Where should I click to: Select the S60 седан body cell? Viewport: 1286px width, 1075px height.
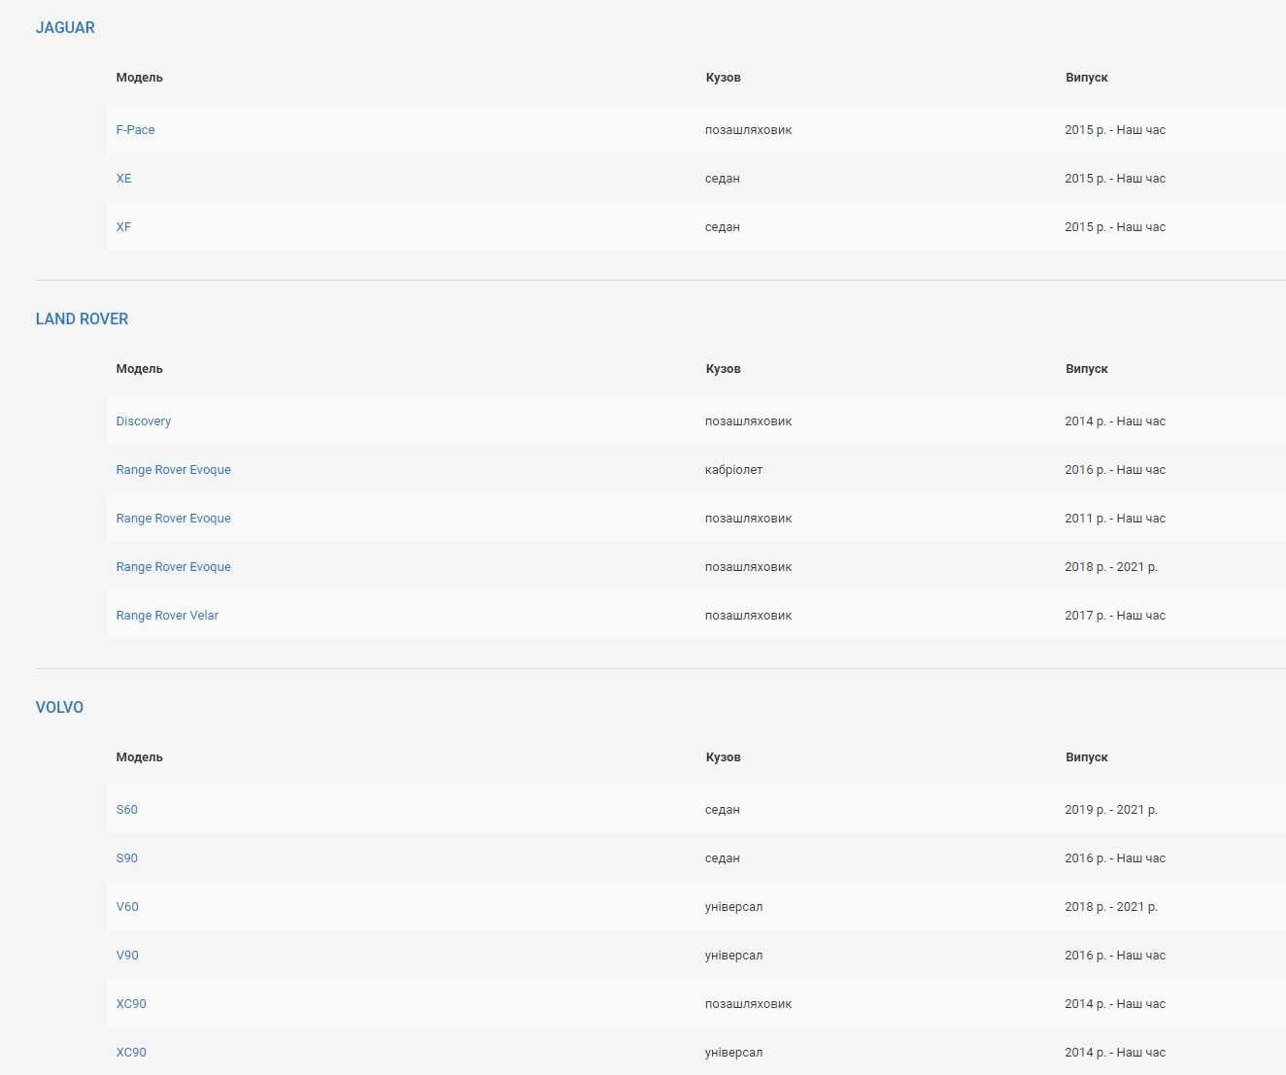(722, 809)
